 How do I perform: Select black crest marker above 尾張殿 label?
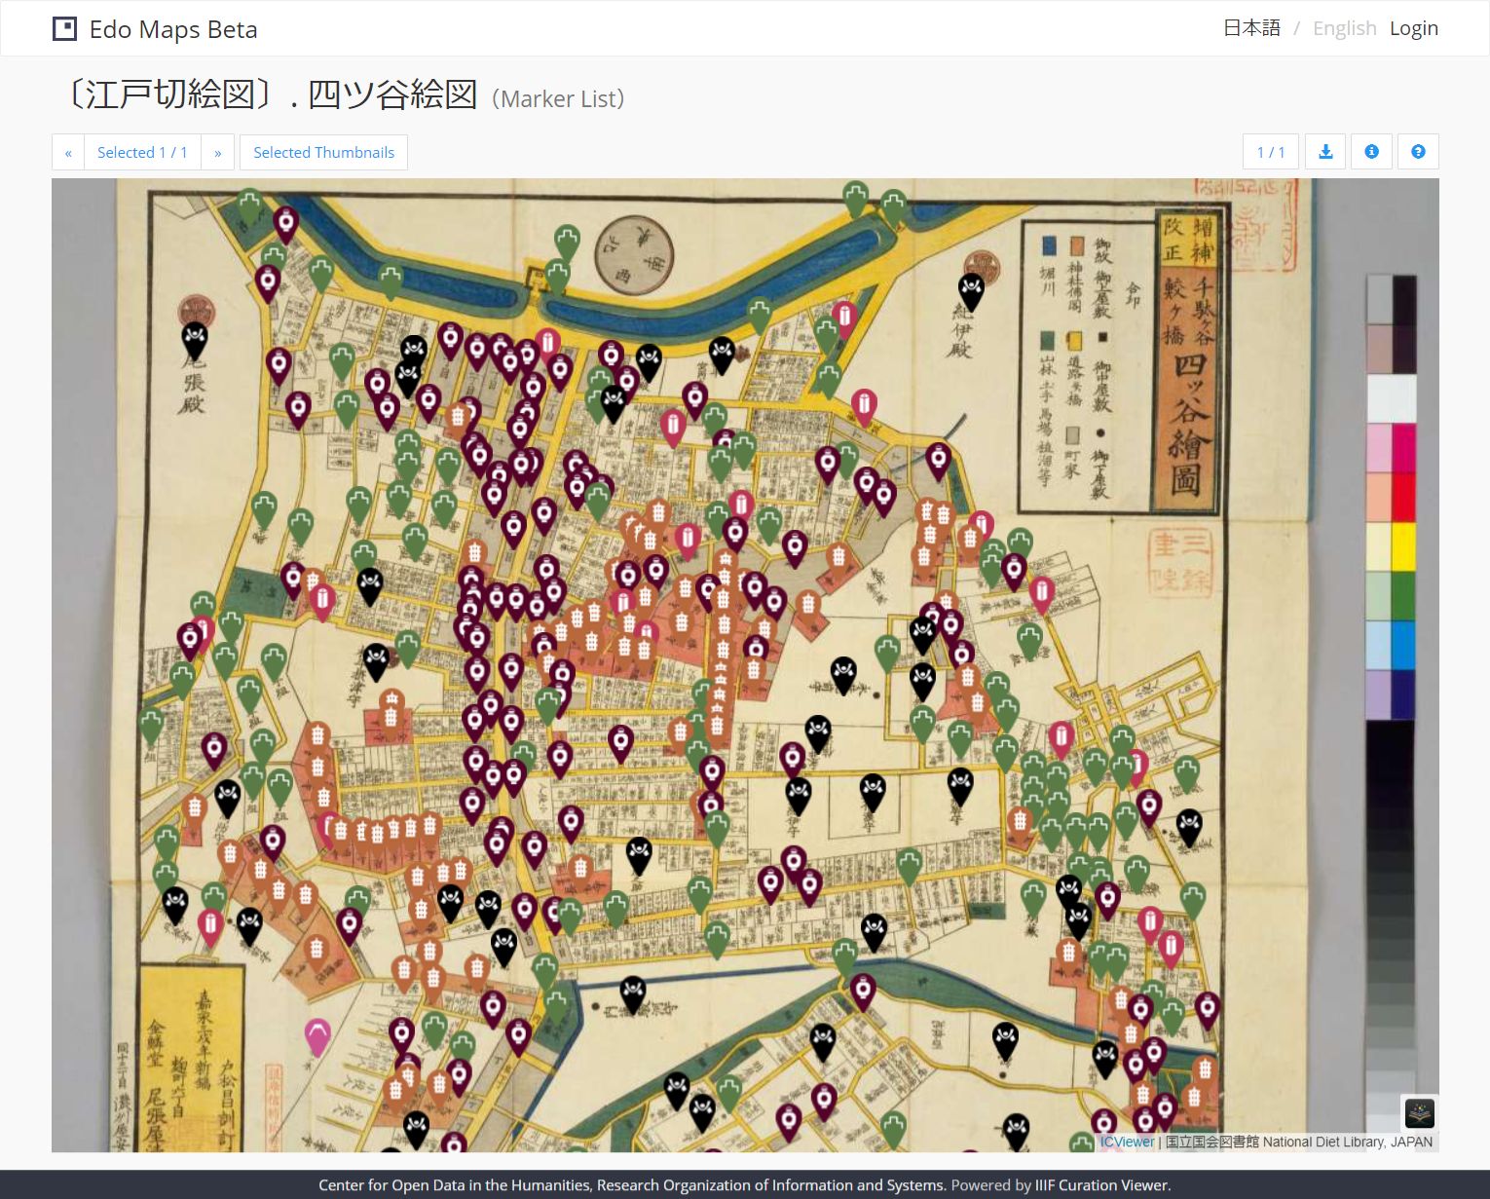click(x=195, y=341)
